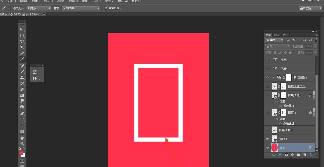Filter layers by pixel layers
The image size is (324, 167).
pyautogui.click(x=288, y=40)
